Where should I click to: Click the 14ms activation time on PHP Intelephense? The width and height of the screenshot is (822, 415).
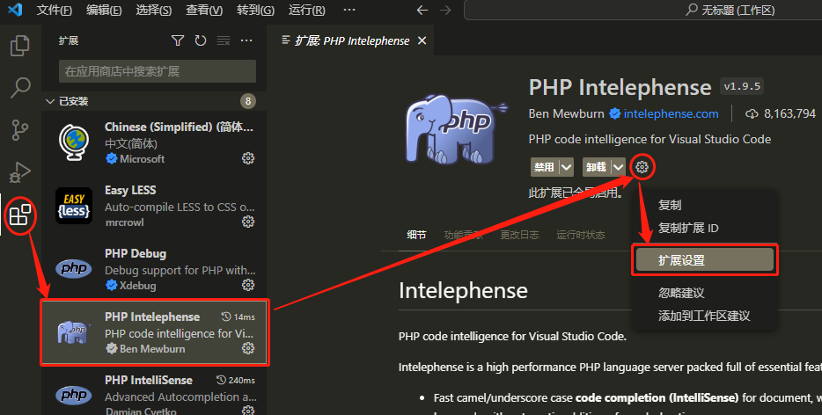pyautogui.click(x=245, y=317)
